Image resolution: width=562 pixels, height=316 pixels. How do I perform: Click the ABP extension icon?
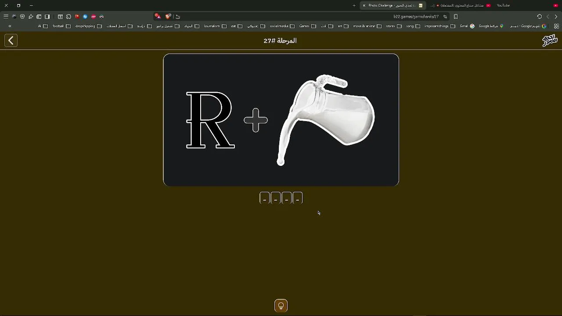94,17
